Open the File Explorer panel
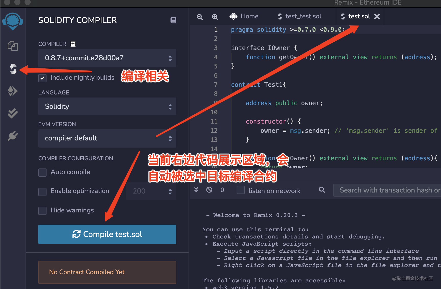441x289 pixels. (x=13, y=46)
